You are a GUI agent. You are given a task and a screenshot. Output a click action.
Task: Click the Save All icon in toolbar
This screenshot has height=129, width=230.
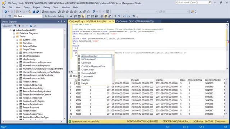click(x=38, y=12)
